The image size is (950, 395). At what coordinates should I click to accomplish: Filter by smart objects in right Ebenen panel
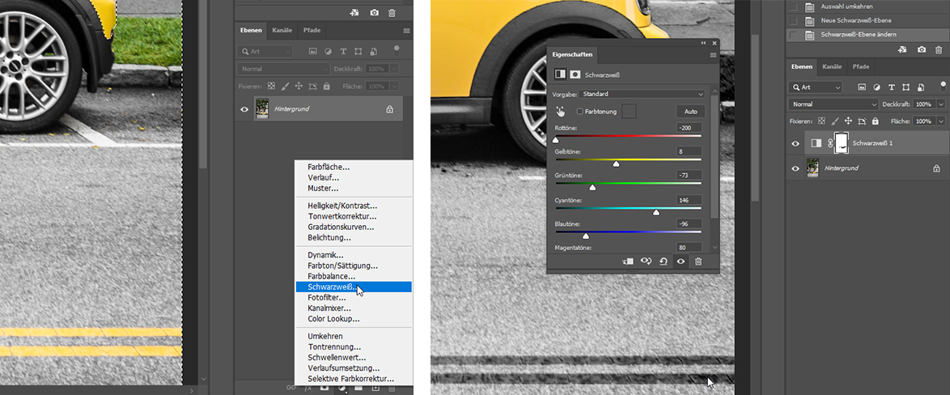(921, 87)
